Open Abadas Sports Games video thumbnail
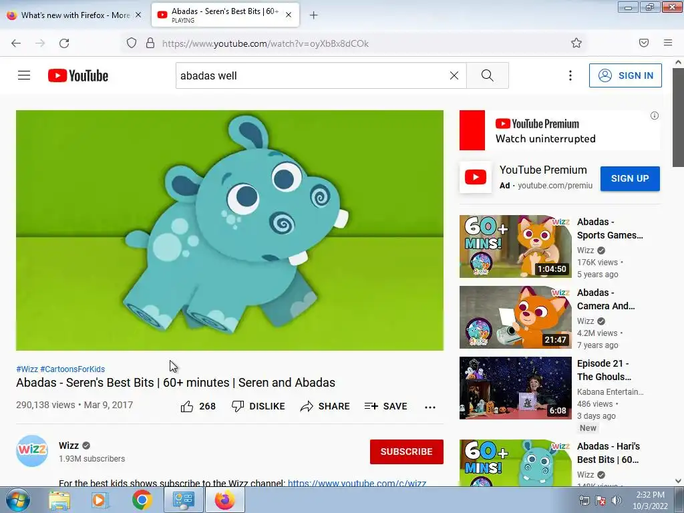Image resolution: width=684 pixels, height=513 pixels. tap(515, 246)
